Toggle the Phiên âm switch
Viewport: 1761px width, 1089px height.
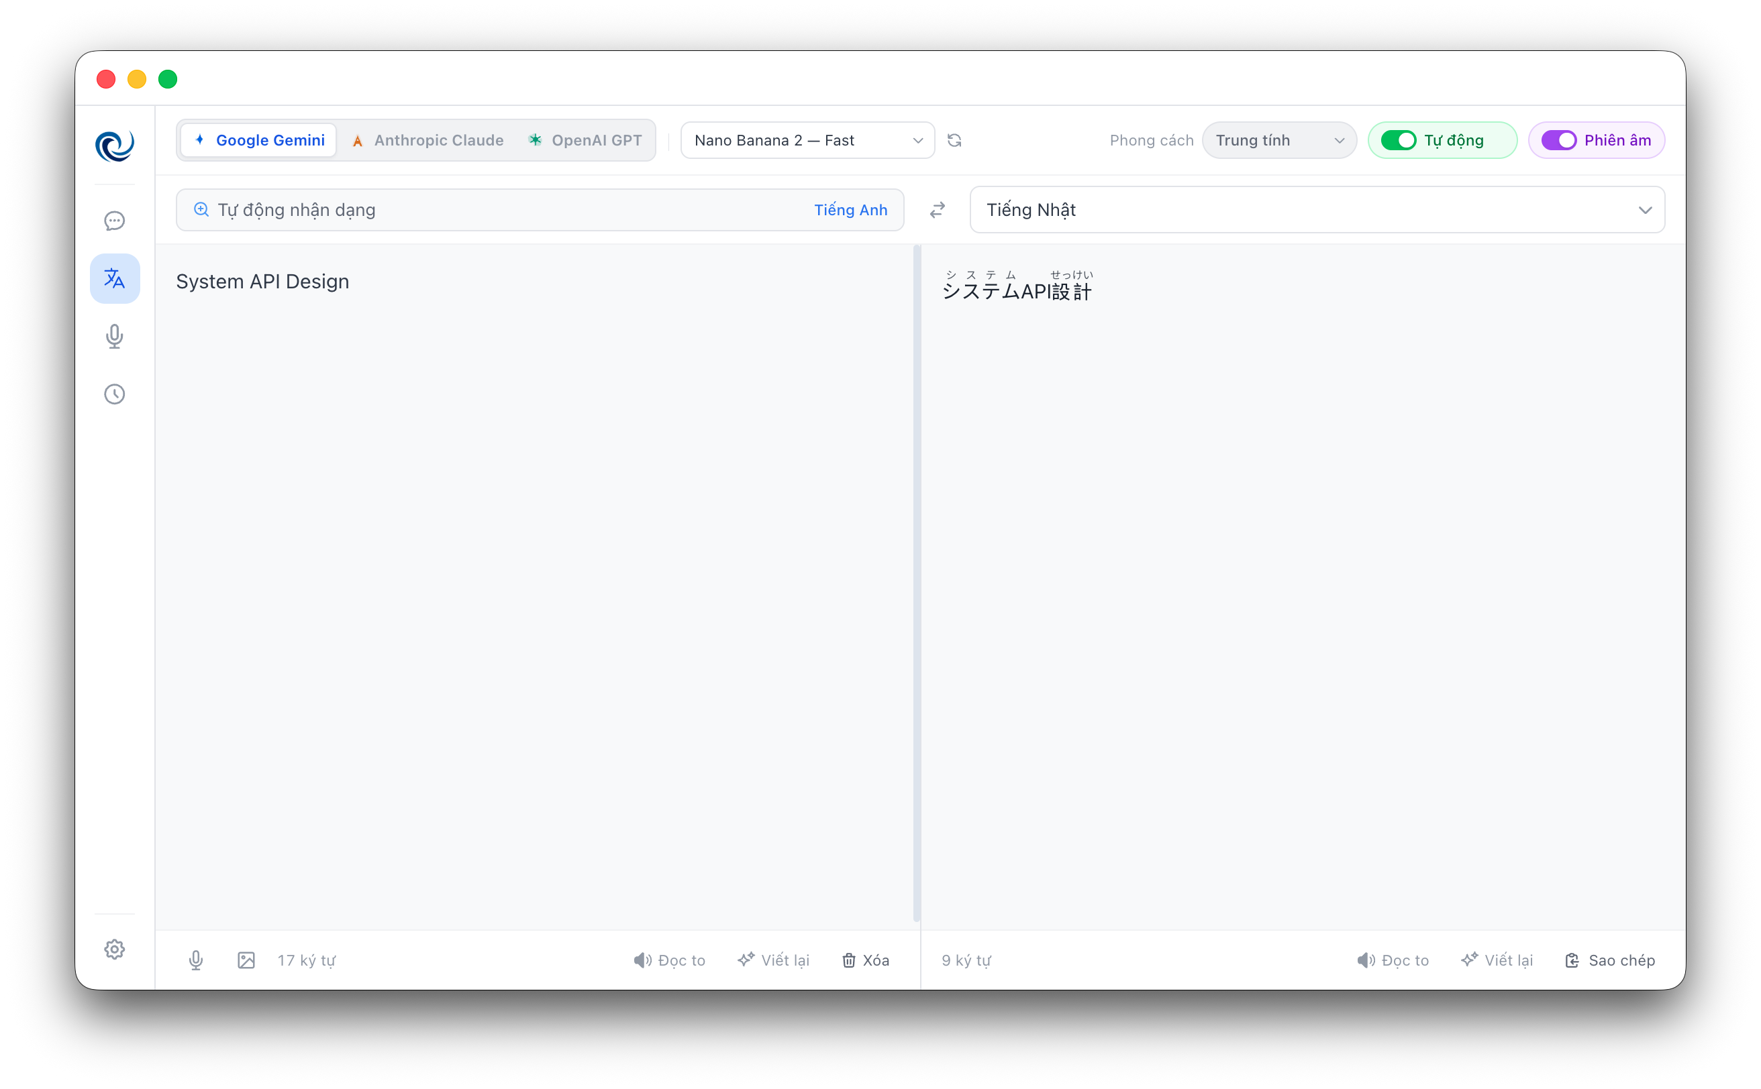[1558, 140]
